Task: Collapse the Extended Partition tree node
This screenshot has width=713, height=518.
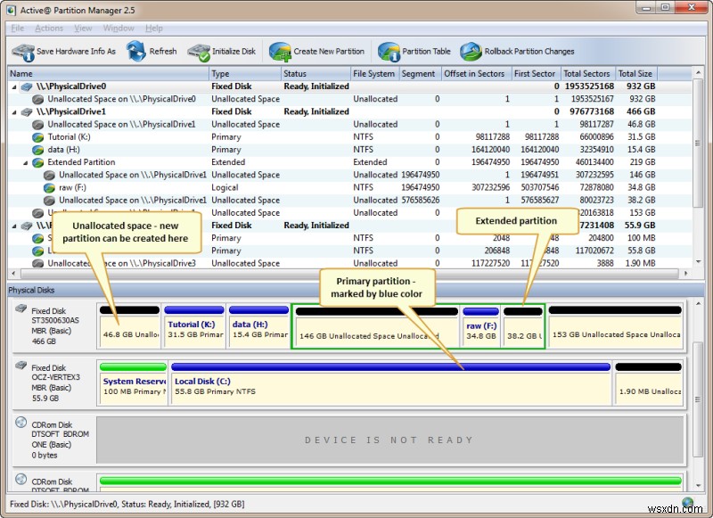Action: (26, 163)
